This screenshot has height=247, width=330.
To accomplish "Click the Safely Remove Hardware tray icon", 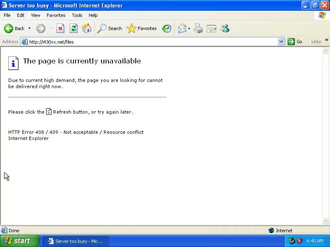I will [x=292, y=241].
